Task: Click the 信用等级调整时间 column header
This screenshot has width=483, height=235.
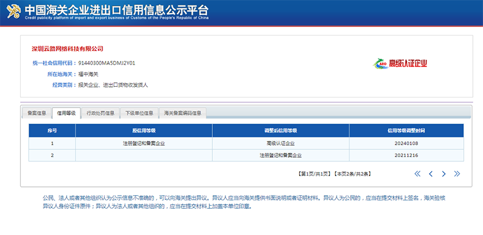Action: coord(406,130)
